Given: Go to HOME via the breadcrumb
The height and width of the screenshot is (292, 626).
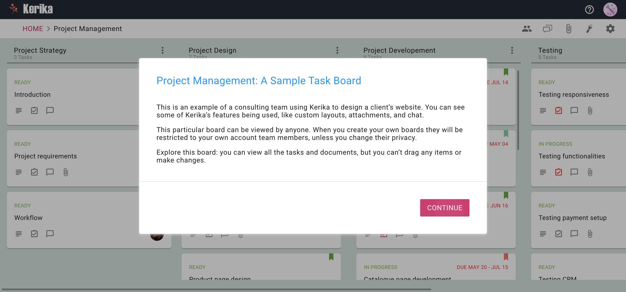Looking at the screenshot, I should coord(33,29).
